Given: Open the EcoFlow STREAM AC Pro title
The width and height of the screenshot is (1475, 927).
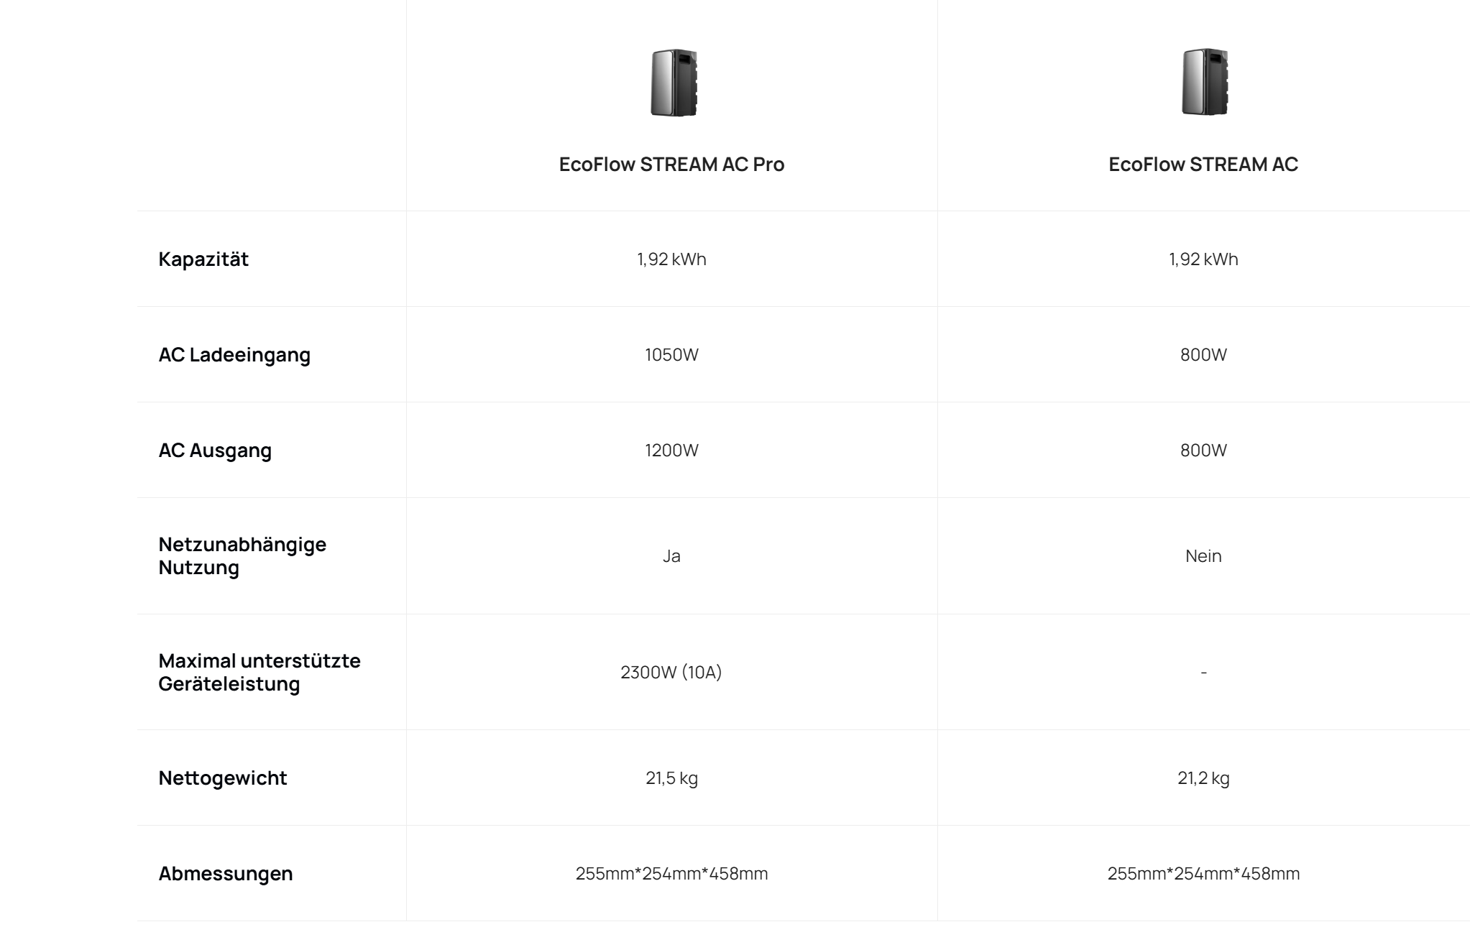Looking at the screenshot, I should pyautogui.click(x=671, y=165).
